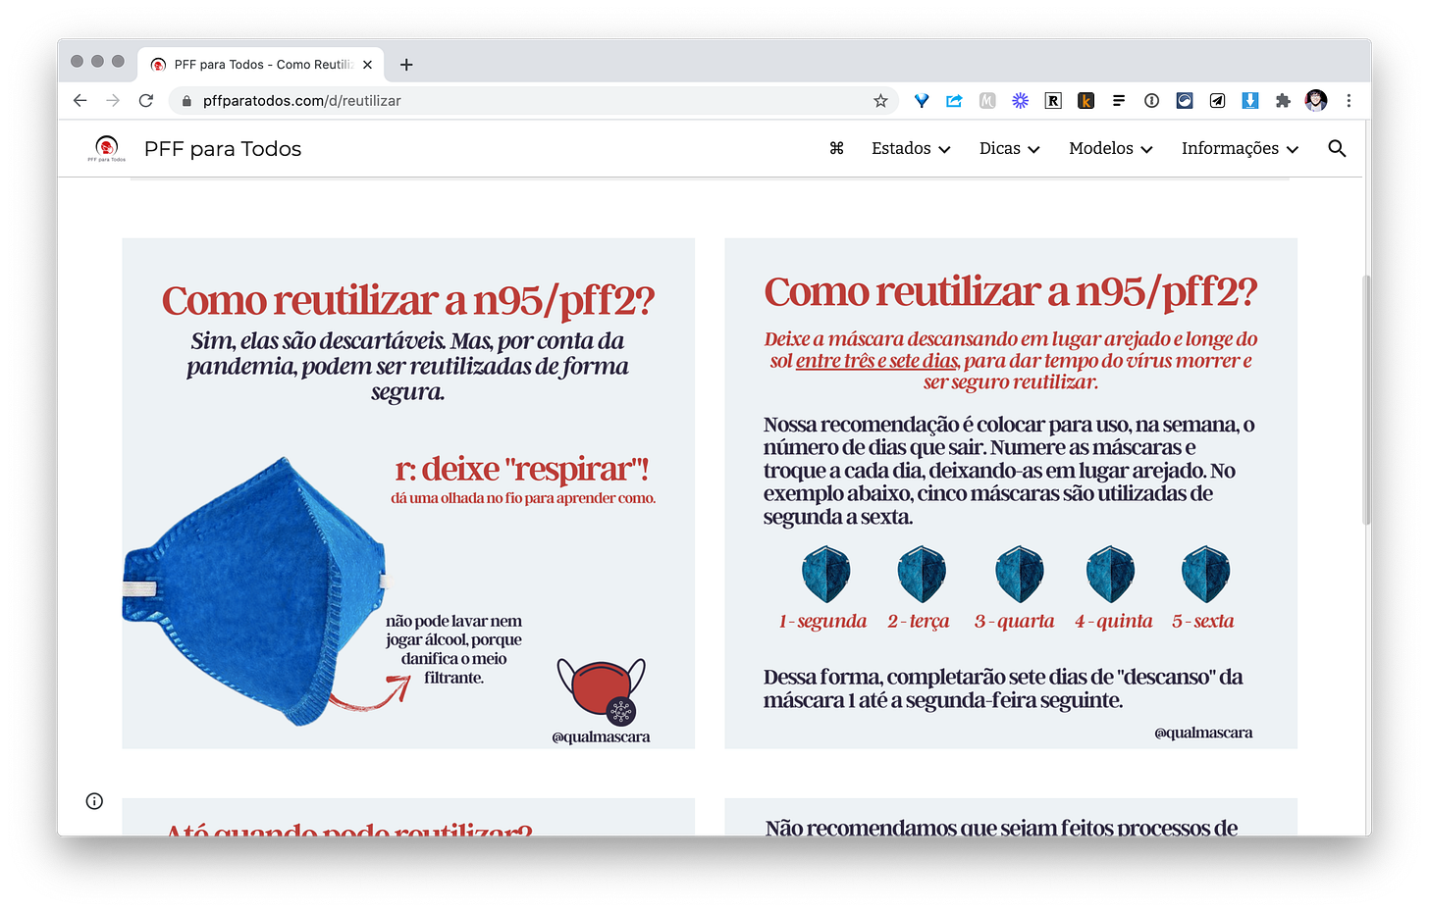This screenshot has width=1429, height=912.
Task: Go forward to the next page
Action: click(113, 101)
